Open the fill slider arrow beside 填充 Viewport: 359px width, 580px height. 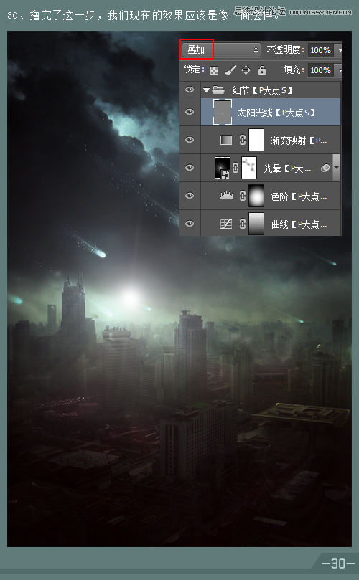coord(338,70)
